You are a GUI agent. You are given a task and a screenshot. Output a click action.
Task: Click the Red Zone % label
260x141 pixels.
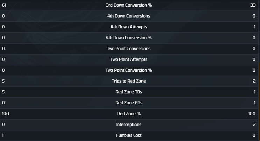coord(129,114)
